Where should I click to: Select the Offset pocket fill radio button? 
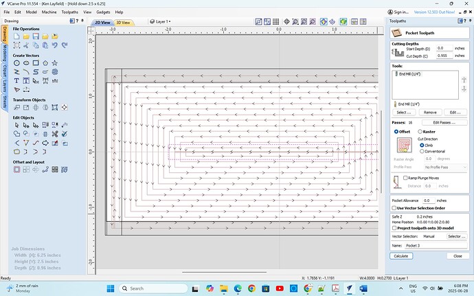396,132
